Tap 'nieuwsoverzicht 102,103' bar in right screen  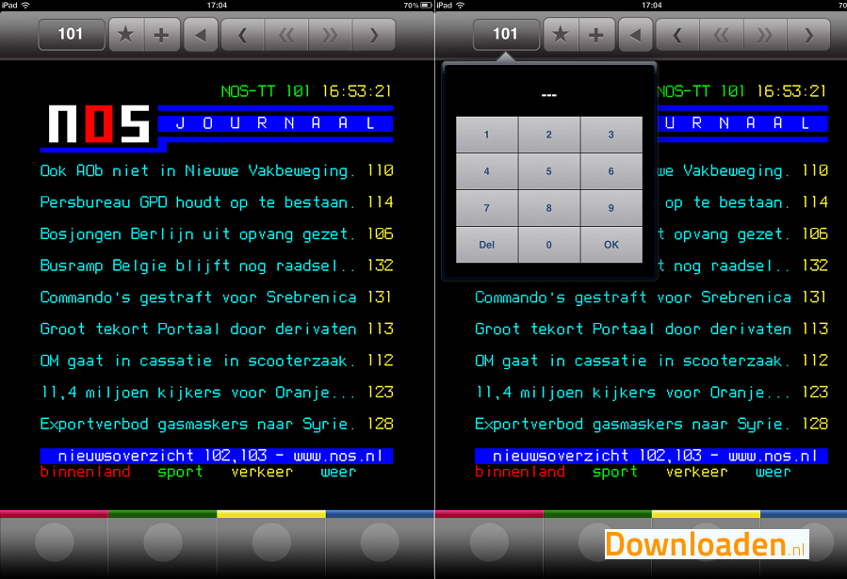click(x=651, y=456)
